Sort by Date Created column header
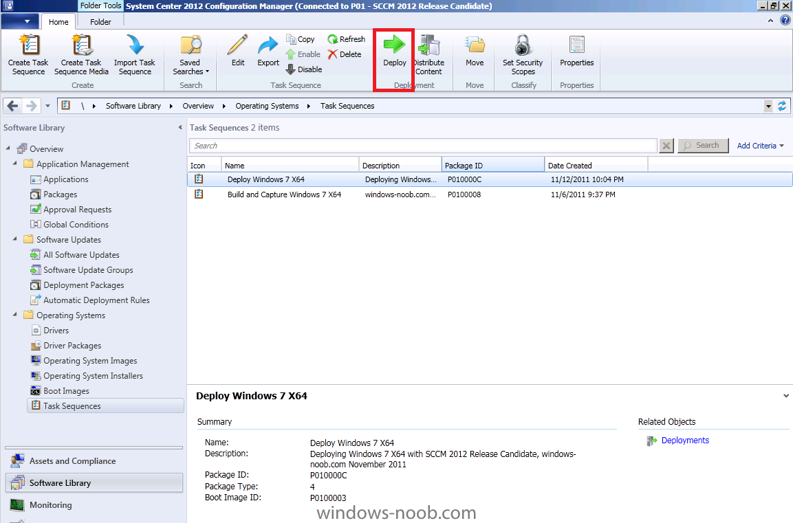Image resolution: width=793 pixels, height=523 pixels. (596, 165)
